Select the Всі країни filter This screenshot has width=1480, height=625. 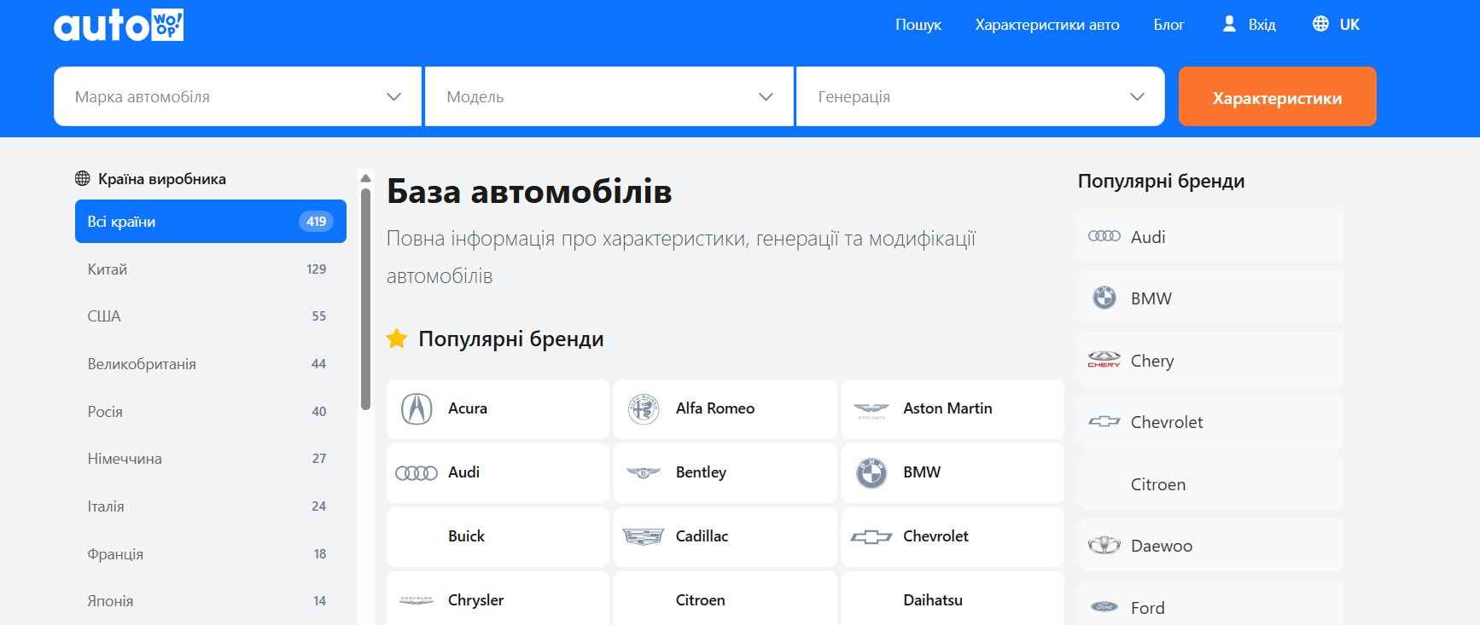pos(211,222)
